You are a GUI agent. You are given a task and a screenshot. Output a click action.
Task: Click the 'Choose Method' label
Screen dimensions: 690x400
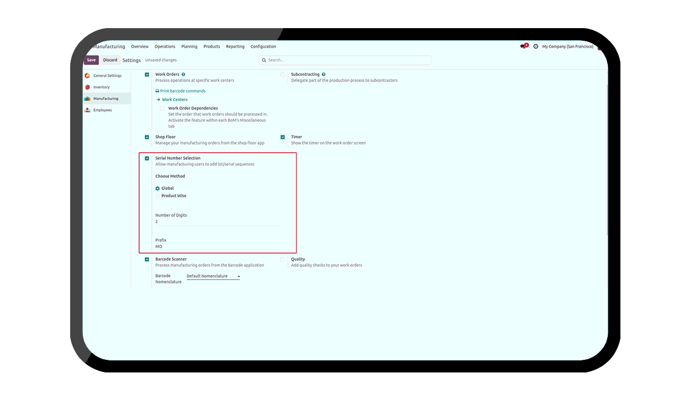point(170,176)
